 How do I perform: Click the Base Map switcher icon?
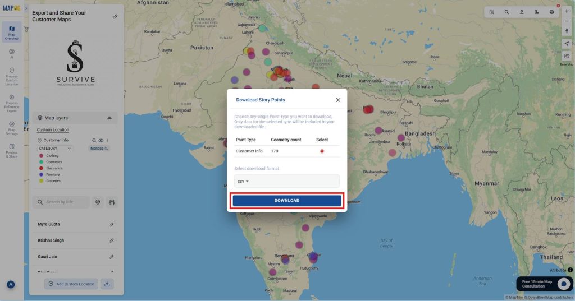[x=566, y=57]
